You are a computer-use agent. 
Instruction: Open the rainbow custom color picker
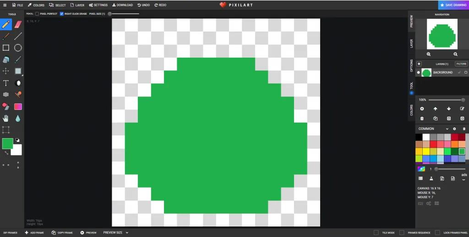coord(421,169)
